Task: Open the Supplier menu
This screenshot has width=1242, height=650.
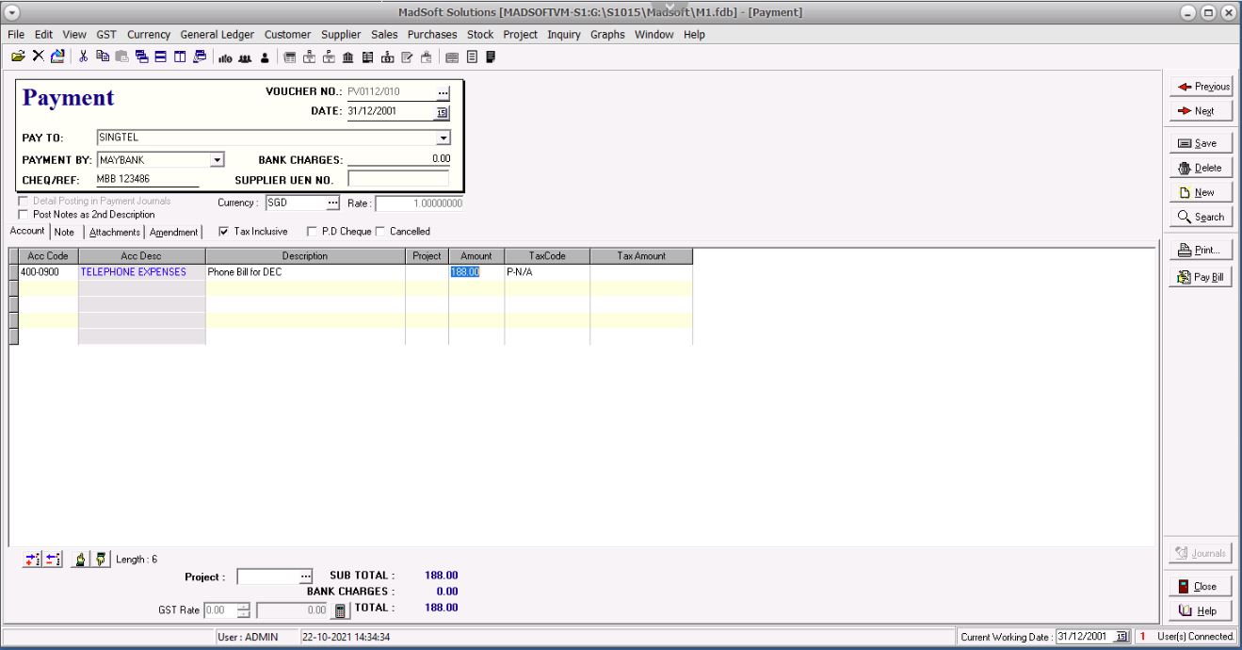Action: click(340, 35)
